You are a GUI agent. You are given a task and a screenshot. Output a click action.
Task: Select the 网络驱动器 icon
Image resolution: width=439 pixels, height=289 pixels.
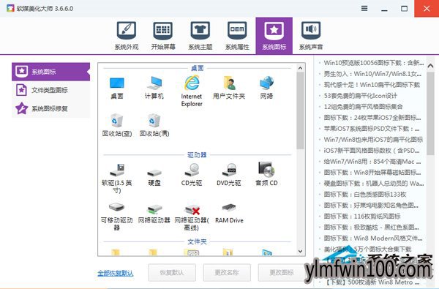154,214
